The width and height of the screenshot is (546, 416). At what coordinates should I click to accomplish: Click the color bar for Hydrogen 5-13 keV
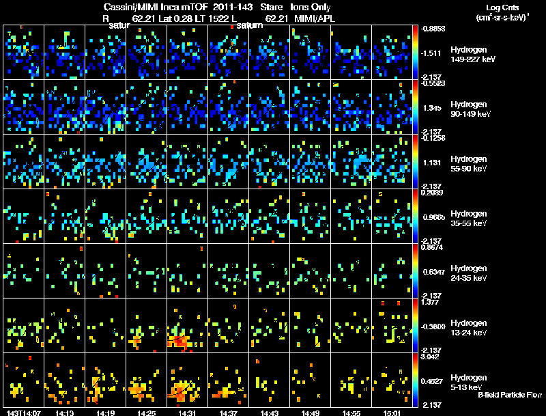pos(415,380)
